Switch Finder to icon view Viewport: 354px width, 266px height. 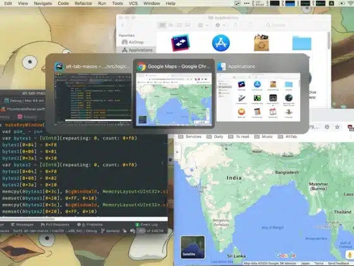[x=162, y=25]
